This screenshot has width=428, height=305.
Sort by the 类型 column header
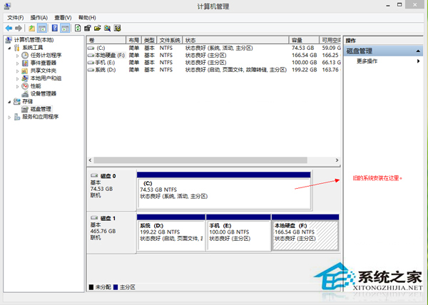point(149,40)
